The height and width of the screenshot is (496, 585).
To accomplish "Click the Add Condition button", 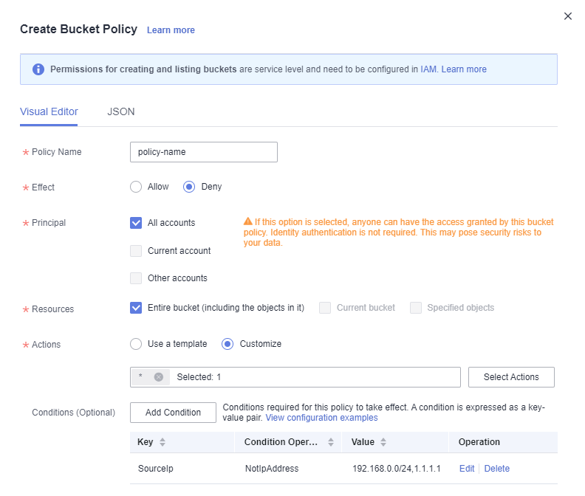I will [x=173, y=413].
